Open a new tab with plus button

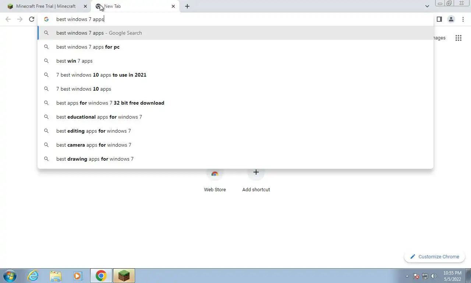coord(187,6)
